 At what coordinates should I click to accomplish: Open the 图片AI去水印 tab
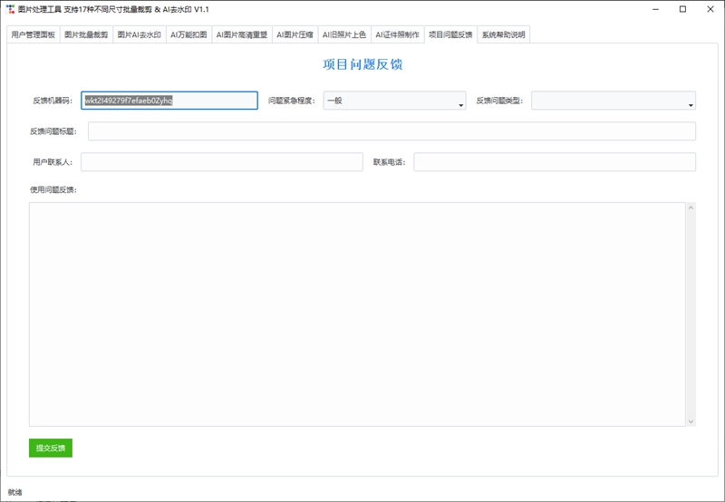click(x=140, y=34)
